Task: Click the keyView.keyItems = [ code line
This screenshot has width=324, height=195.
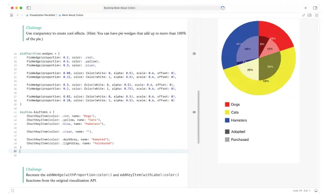Action: pos(37,112)
